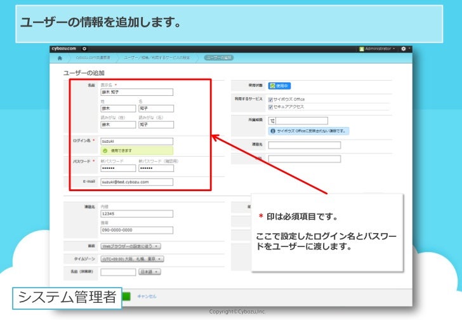Click the キャンセル link
The width and height of the screenshot is (462, 320).
(147, 297)
